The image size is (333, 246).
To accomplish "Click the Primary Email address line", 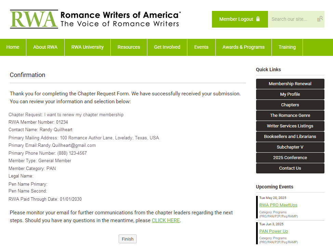I will click(52, 145).
